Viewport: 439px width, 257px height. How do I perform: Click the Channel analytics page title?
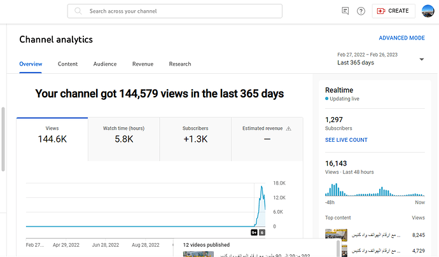(x=56, y=39)
